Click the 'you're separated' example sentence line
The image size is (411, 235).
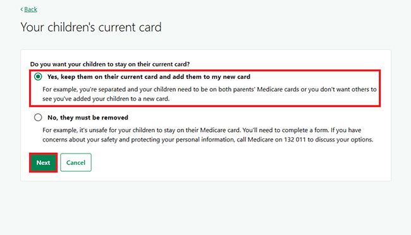tap(209, 89)
